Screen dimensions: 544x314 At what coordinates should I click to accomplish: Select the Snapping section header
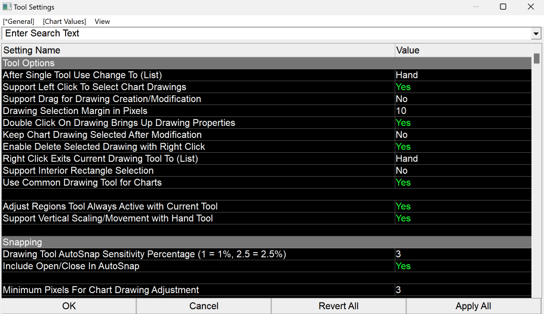[266, 242]
